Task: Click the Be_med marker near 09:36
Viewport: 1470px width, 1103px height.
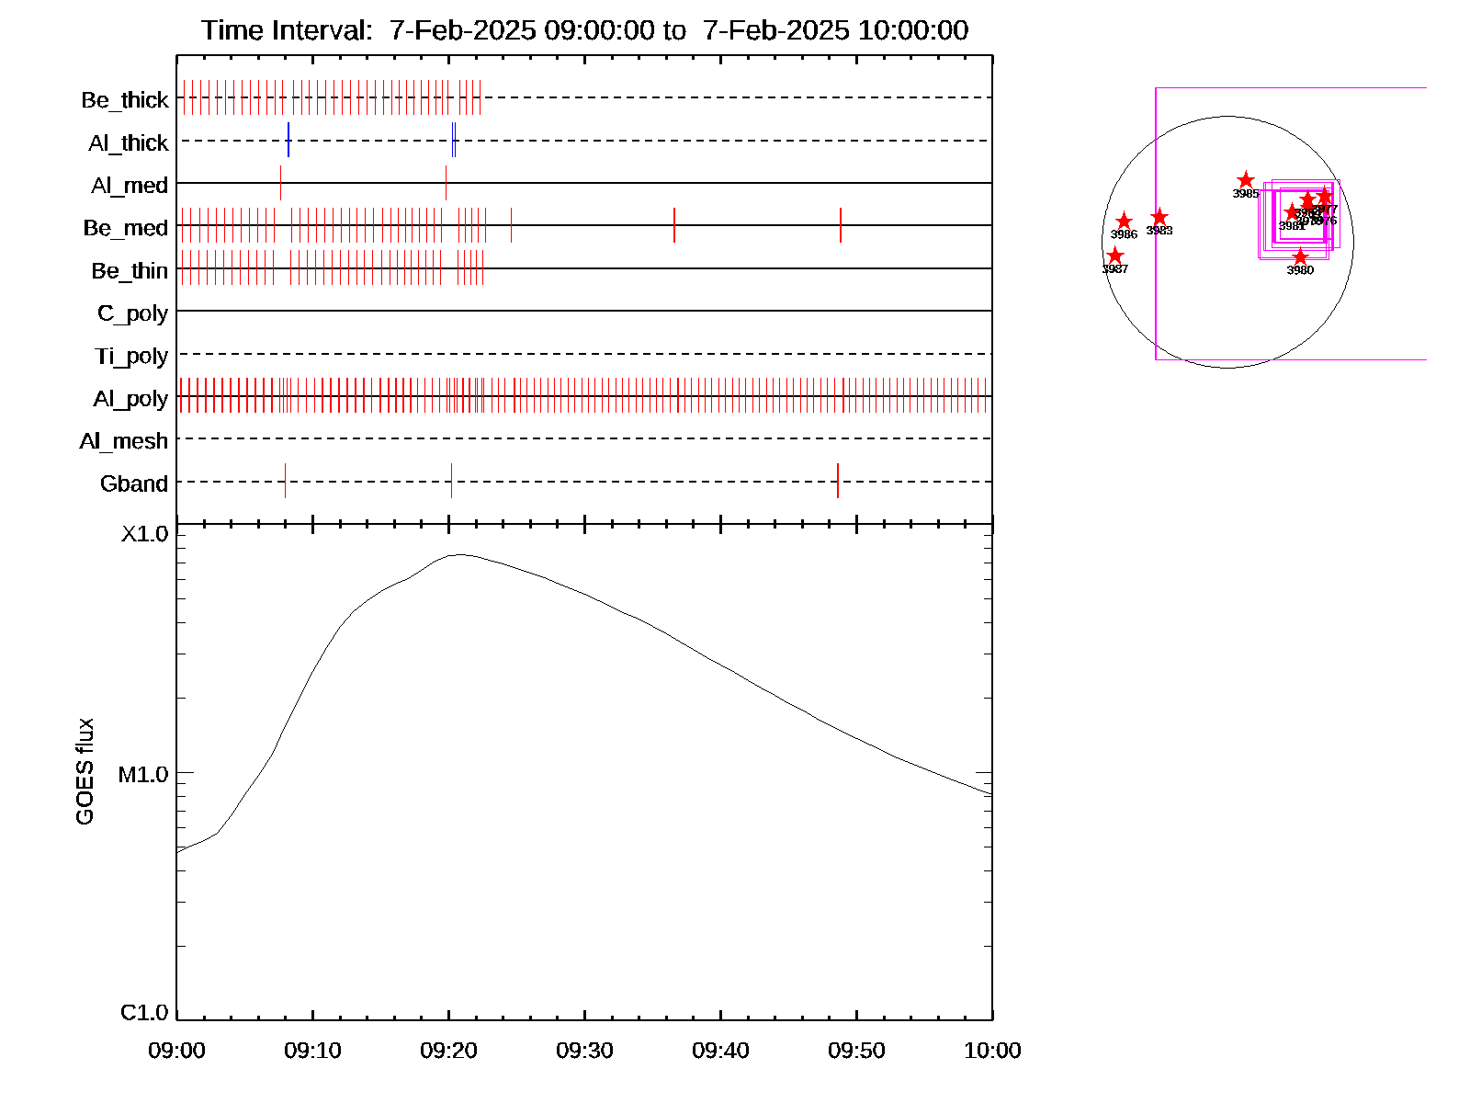Action: tap(674, 225)
